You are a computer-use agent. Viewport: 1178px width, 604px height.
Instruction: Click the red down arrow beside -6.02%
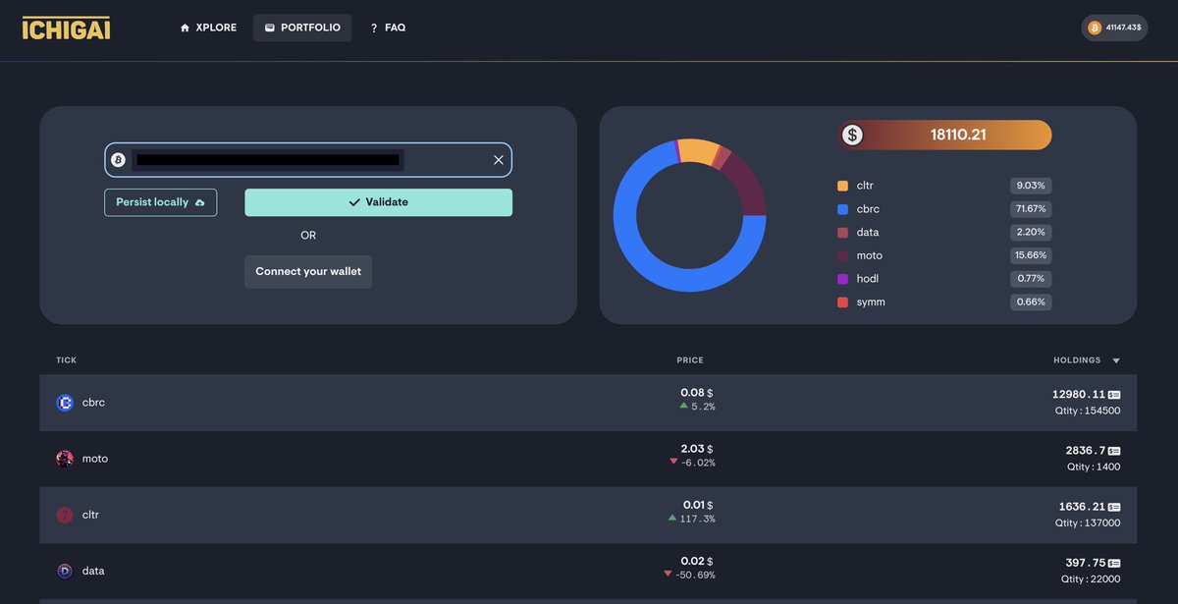[x=673, y=462]
